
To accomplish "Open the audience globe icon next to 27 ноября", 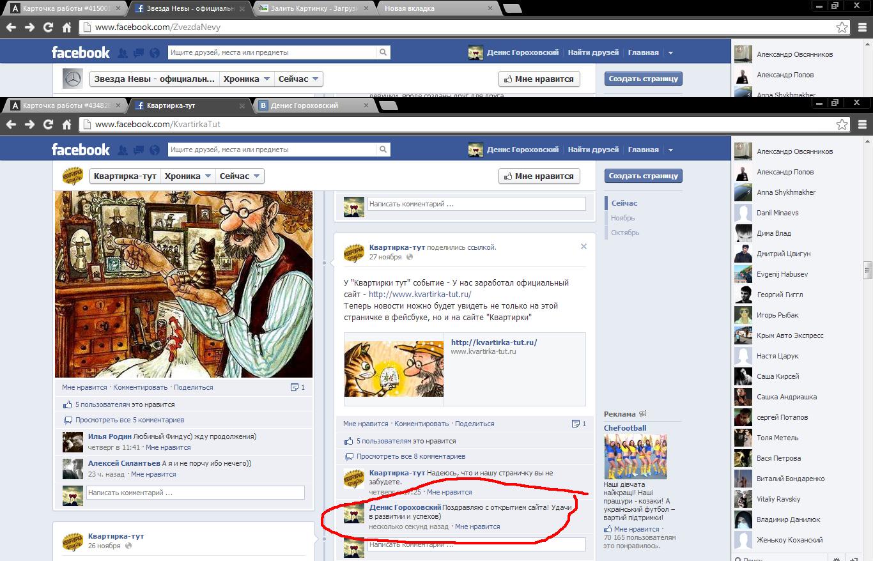I will (410, 257).
